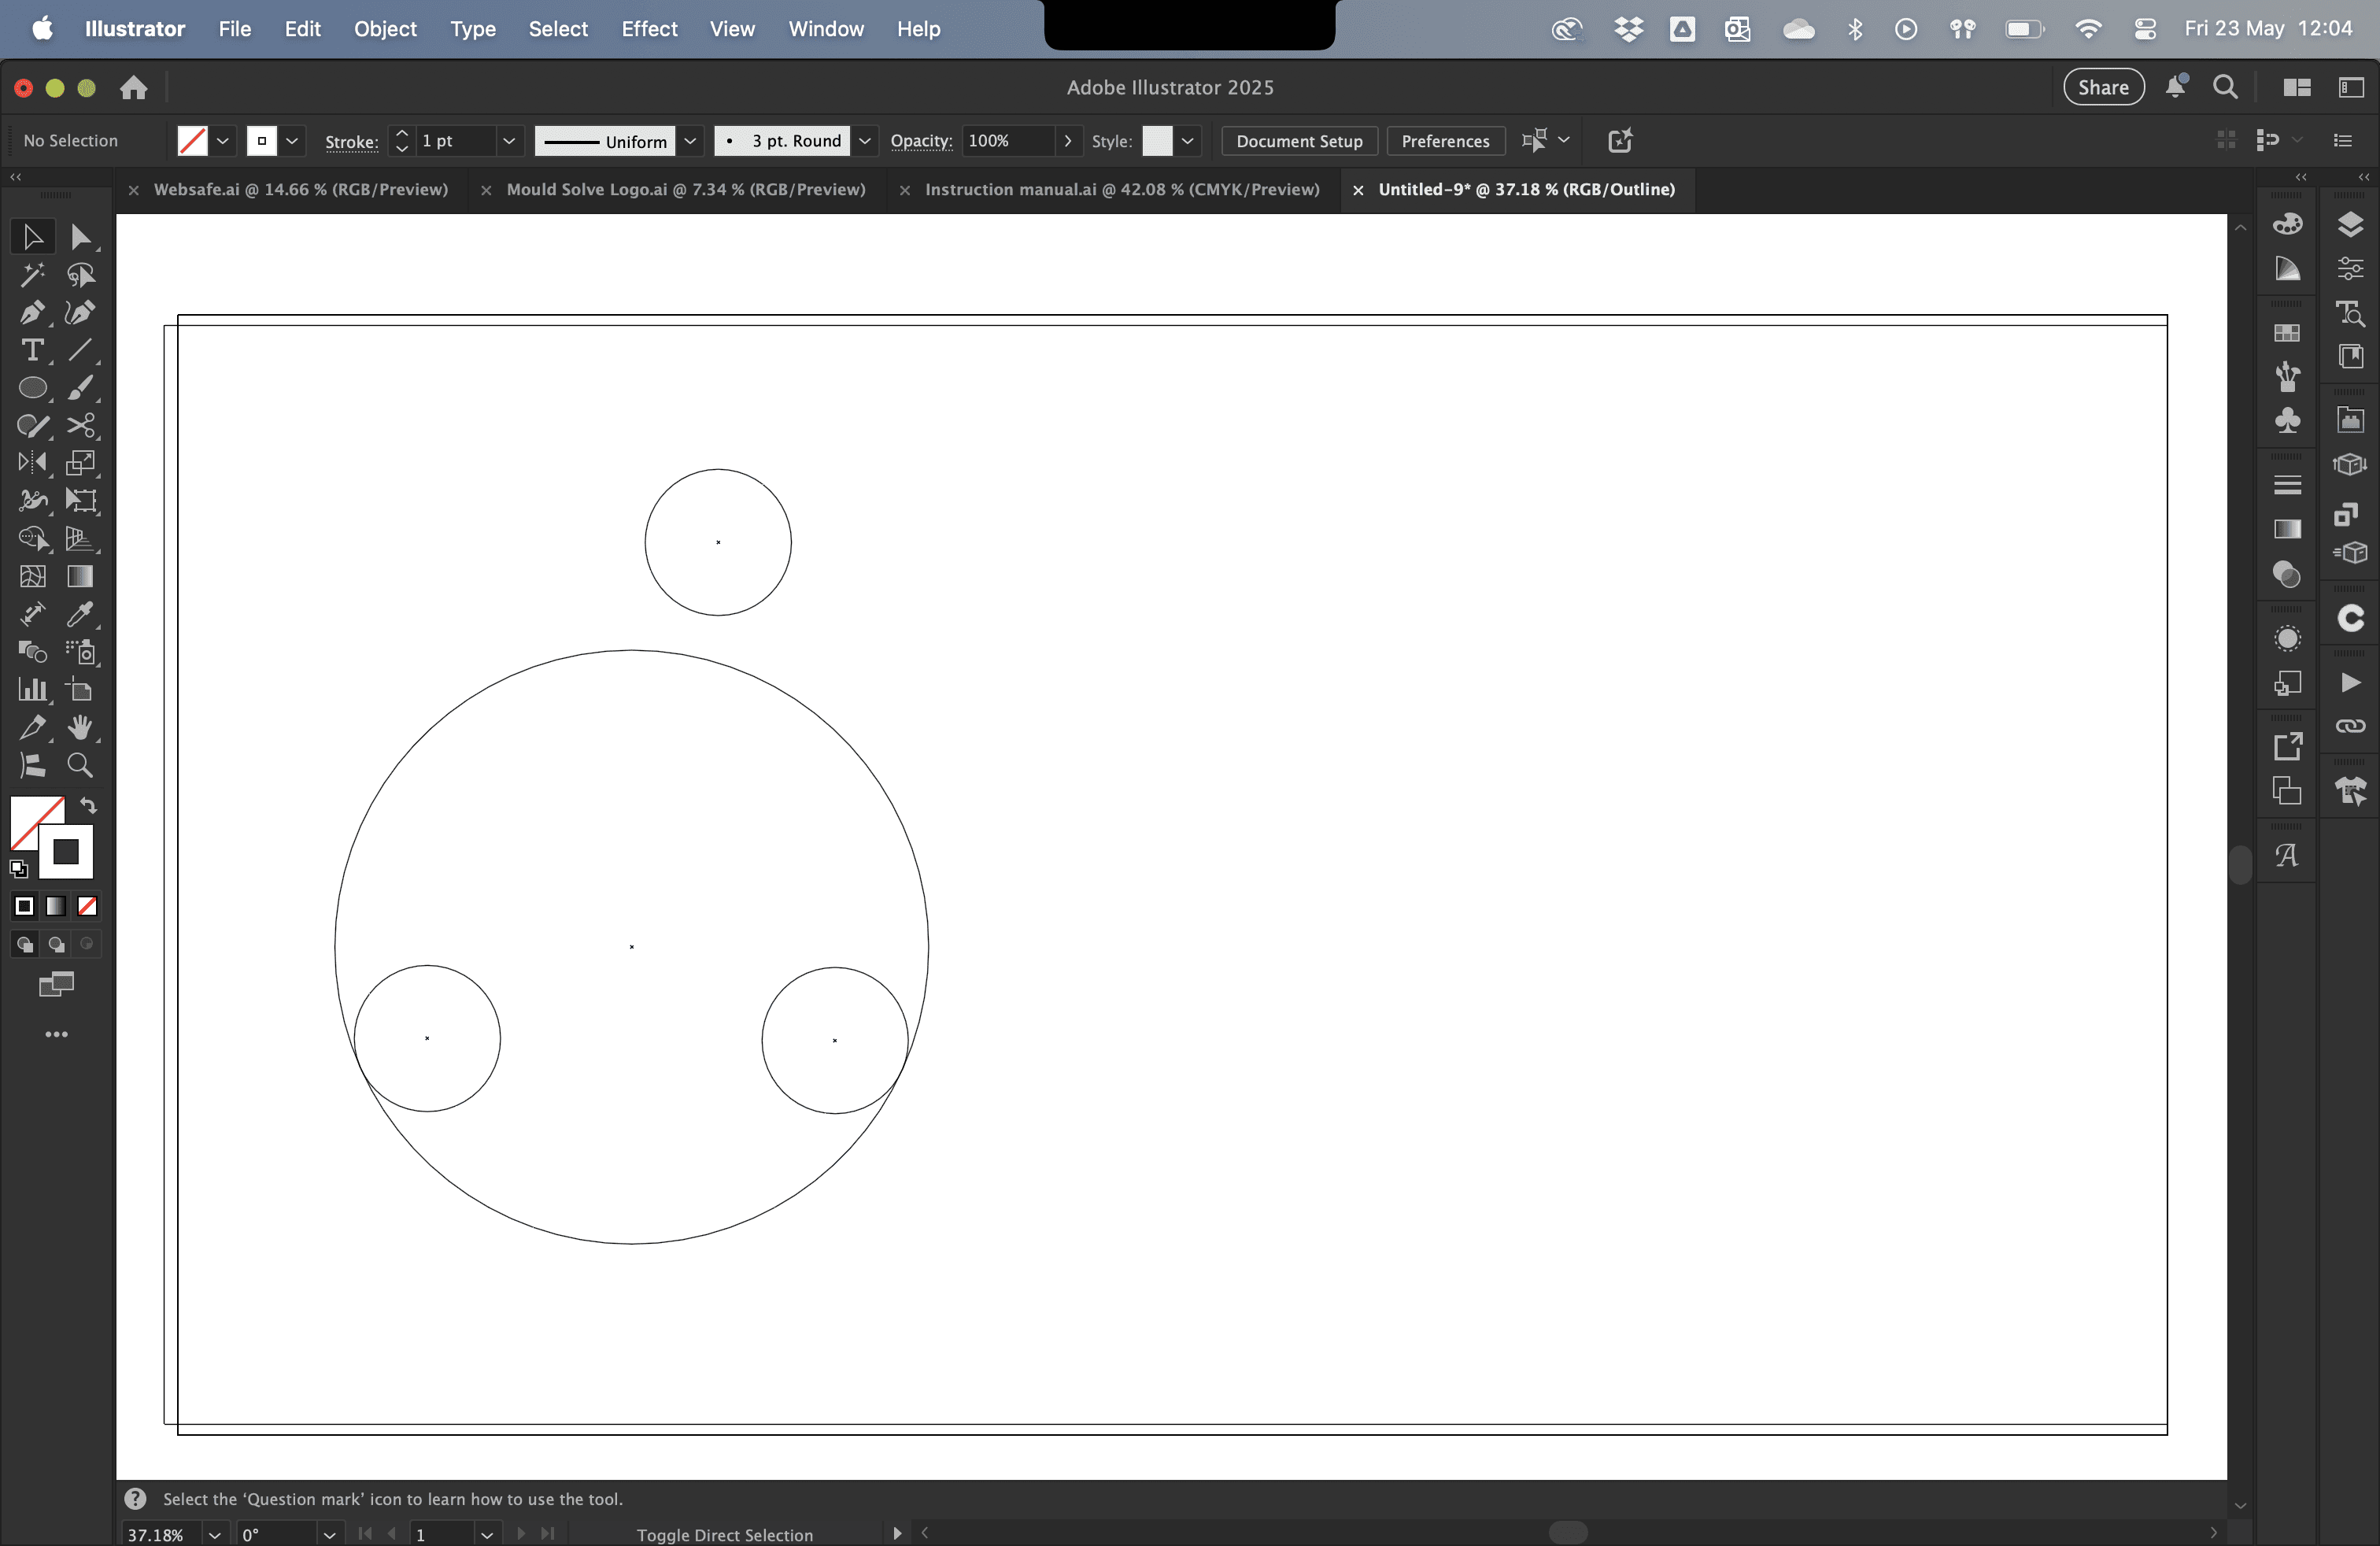2380x1546 pixels.
Task: Select the Pen tool
Action: pyautogui.click(x=31, y=313)
